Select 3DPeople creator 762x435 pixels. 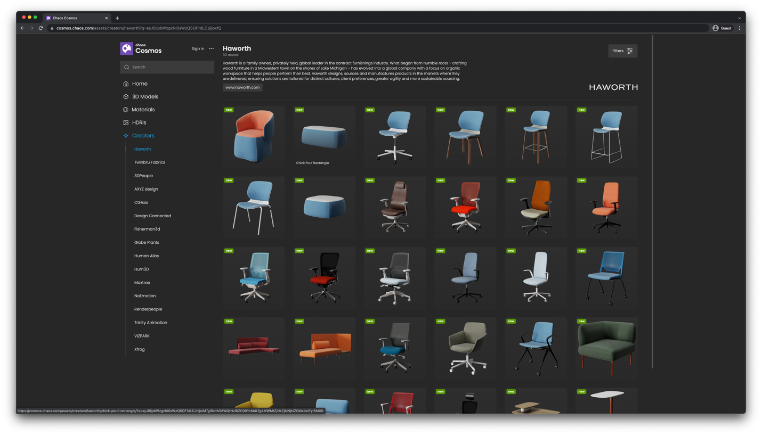[x=143, y=176]
